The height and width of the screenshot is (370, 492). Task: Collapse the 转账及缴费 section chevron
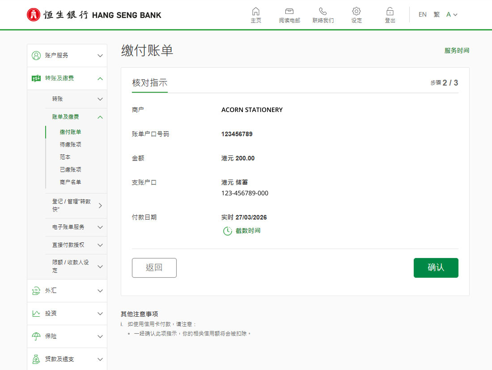click(x=100, y=78)
